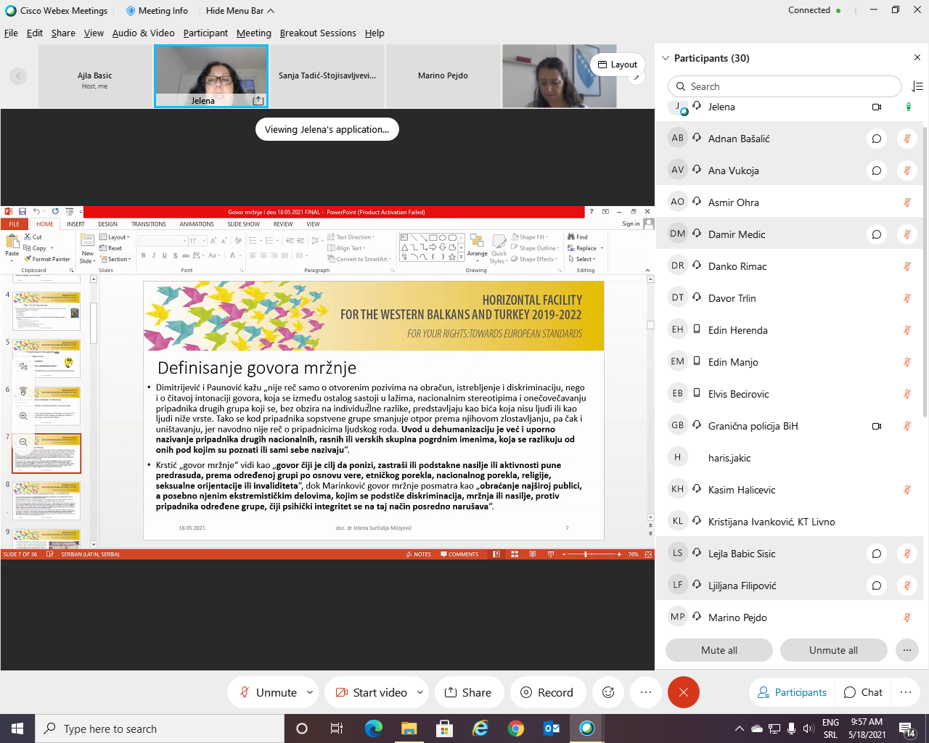Click Jelena's camera icon in participants
This screenshot has height=743, width=929.
click(876, 107)
